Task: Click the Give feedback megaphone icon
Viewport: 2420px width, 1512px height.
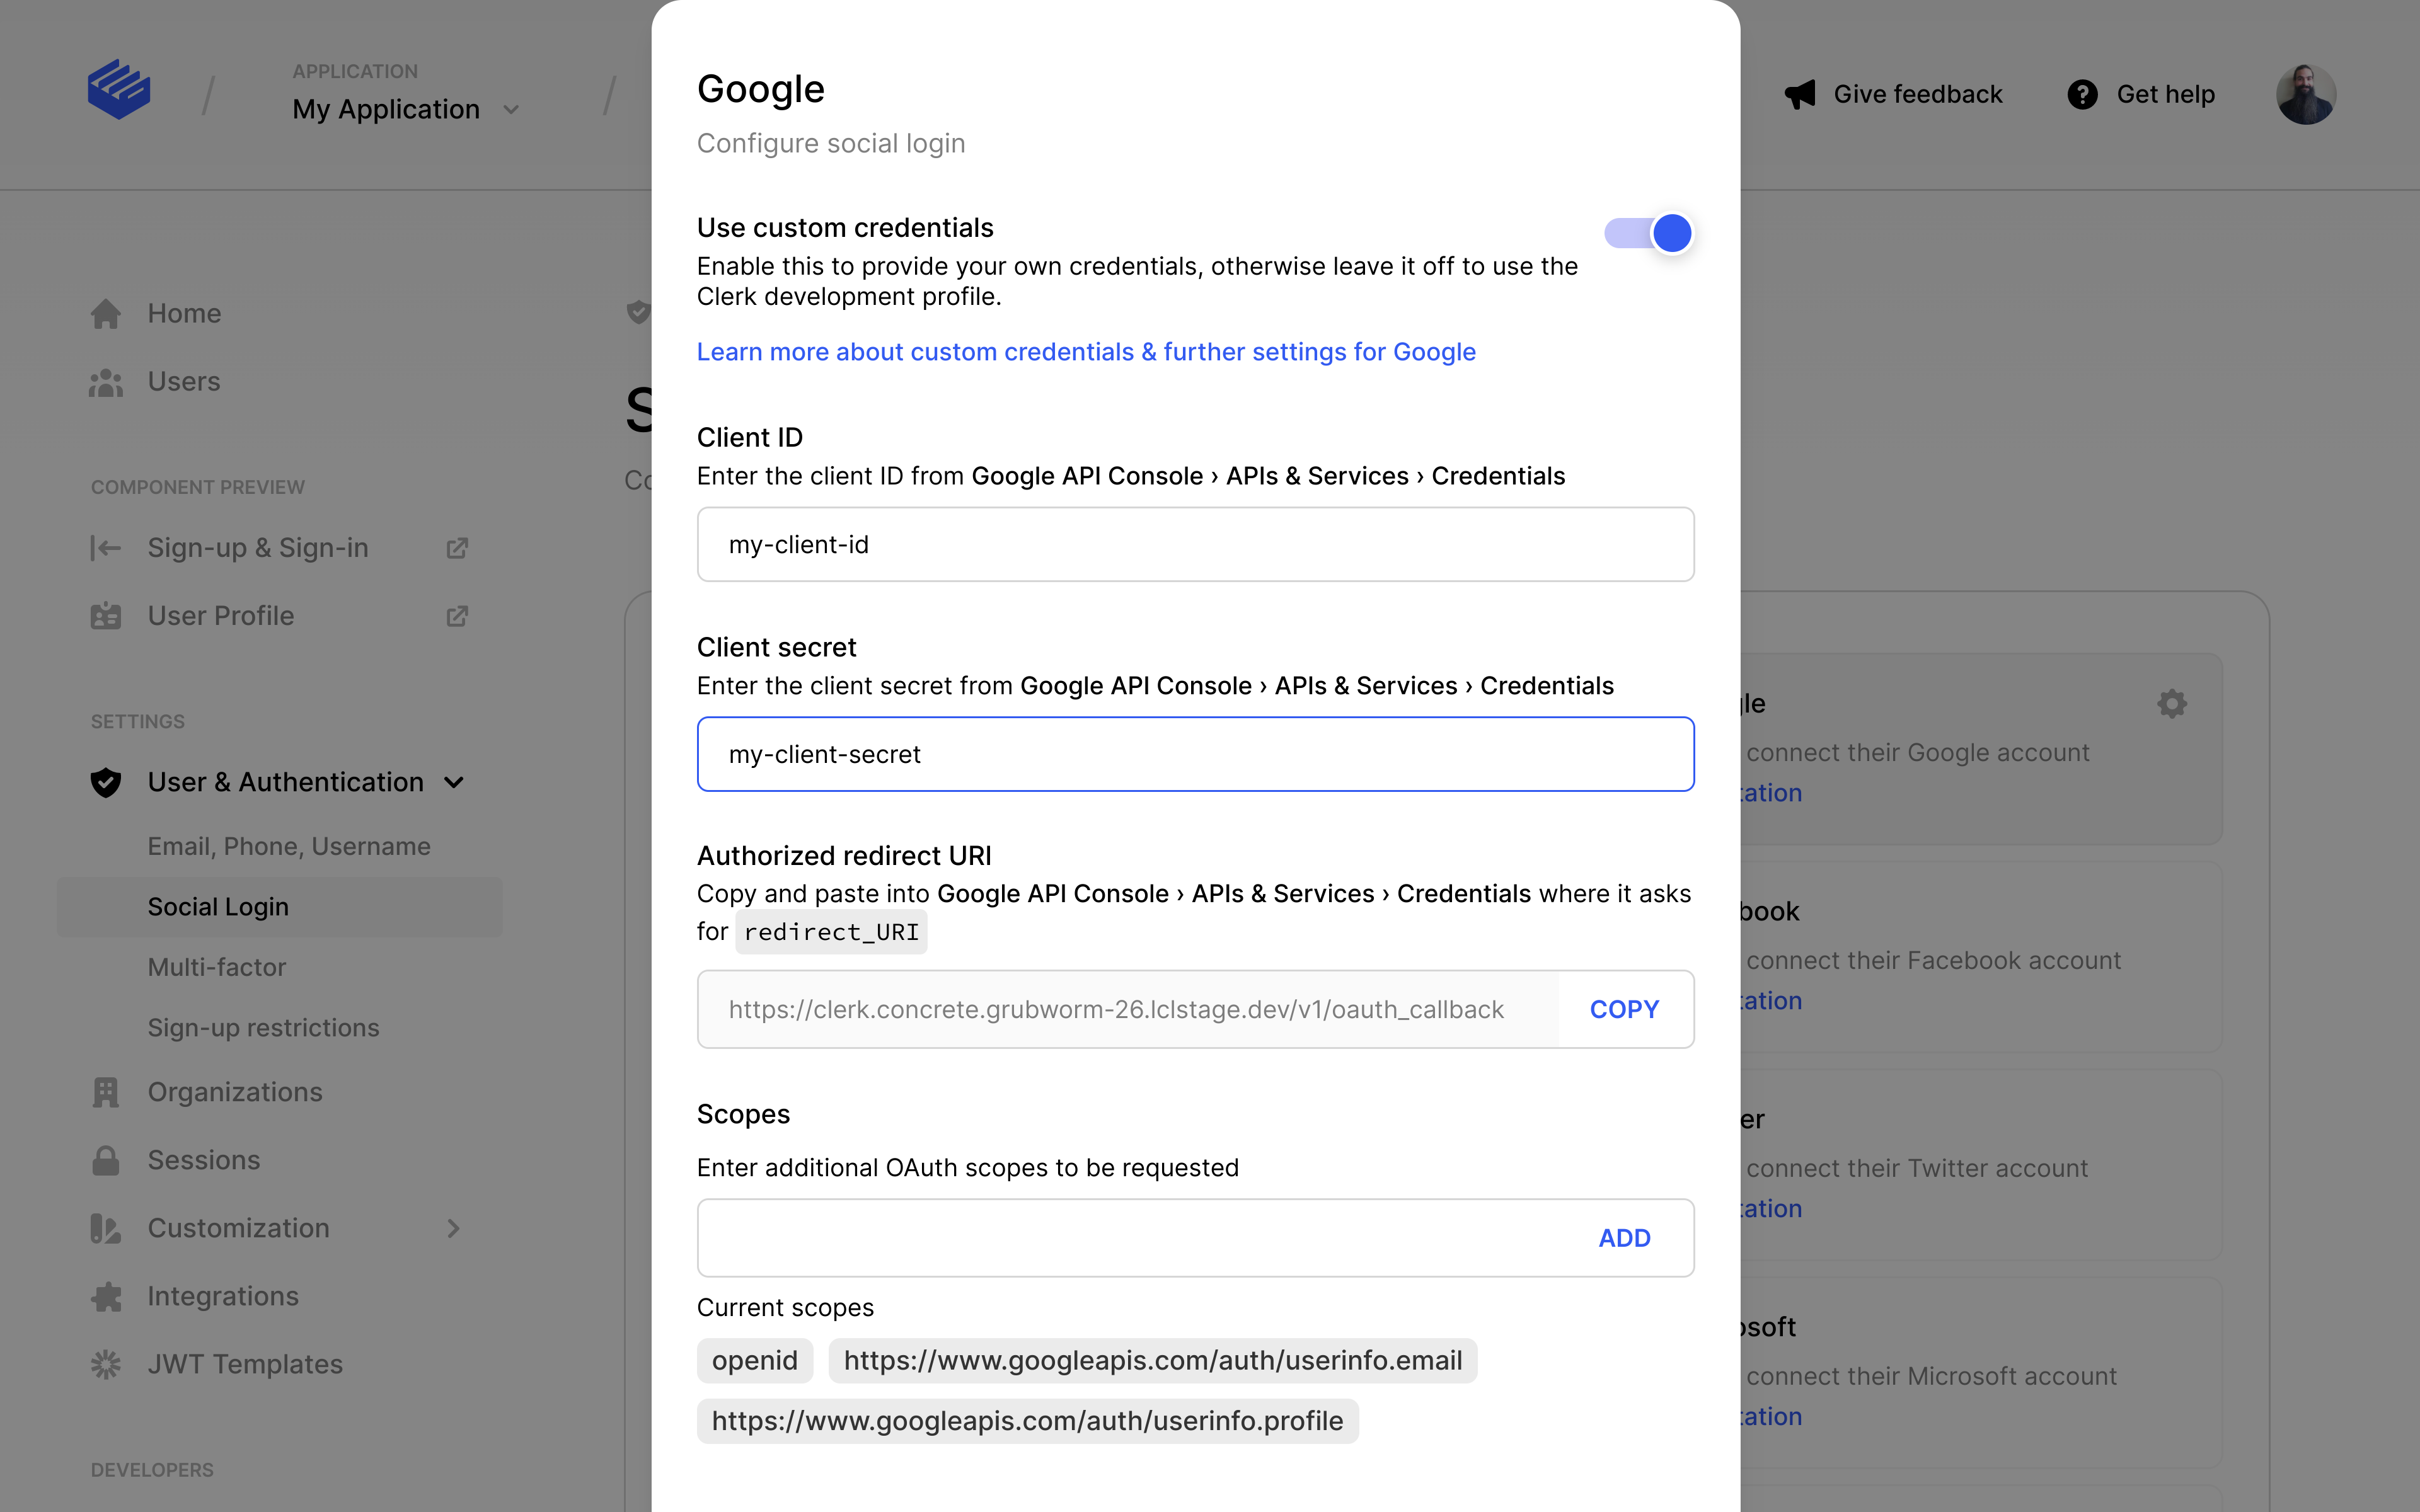Action: point(1800,94)
